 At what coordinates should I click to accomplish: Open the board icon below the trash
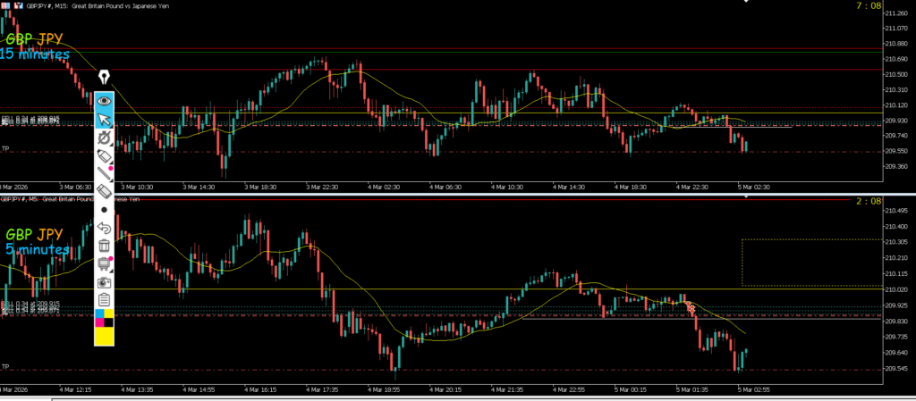(x=105, y=263)
